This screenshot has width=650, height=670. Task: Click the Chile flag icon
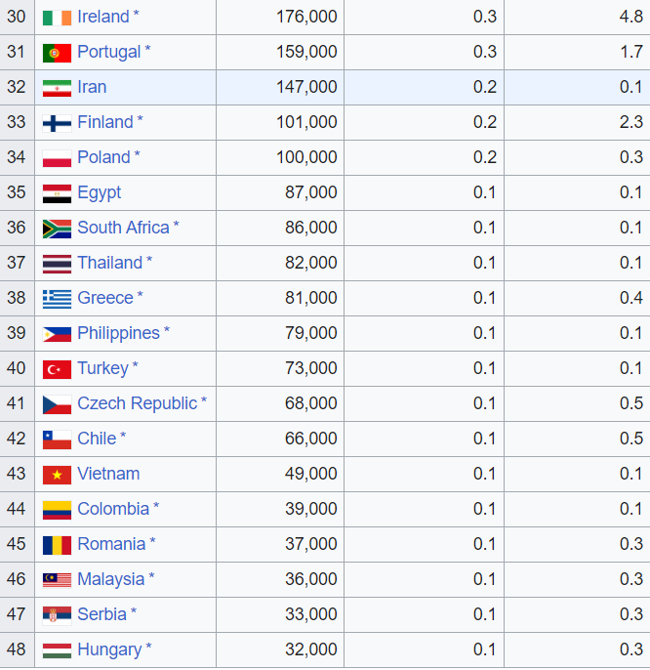(x=57, y=440)
